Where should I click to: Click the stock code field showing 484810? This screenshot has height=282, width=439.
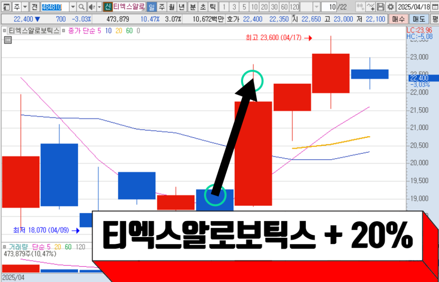[55, 6]
